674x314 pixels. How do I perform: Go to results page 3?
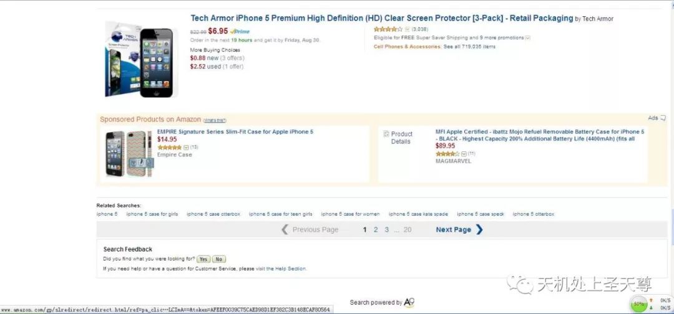pos(387,230)
